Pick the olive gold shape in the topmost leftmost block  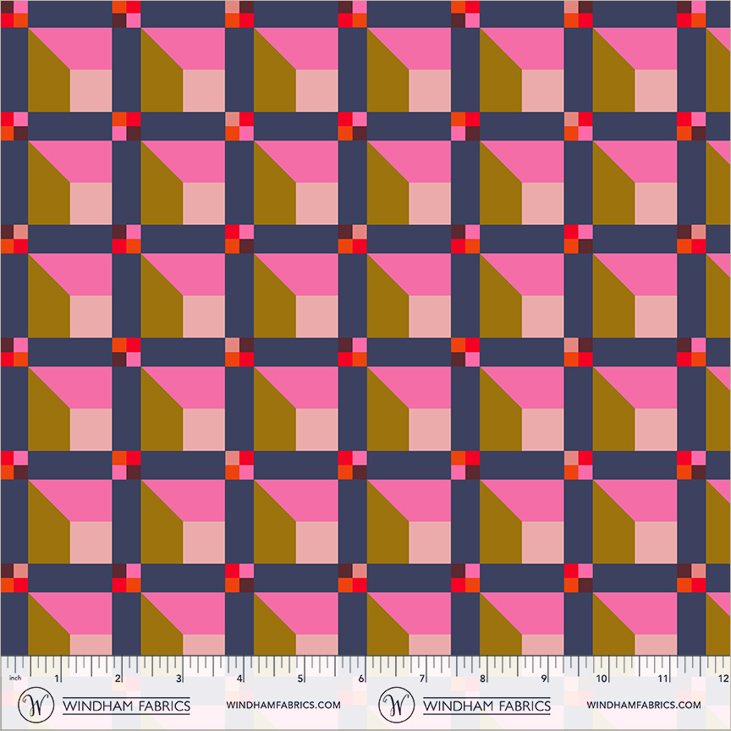point(47,77)
